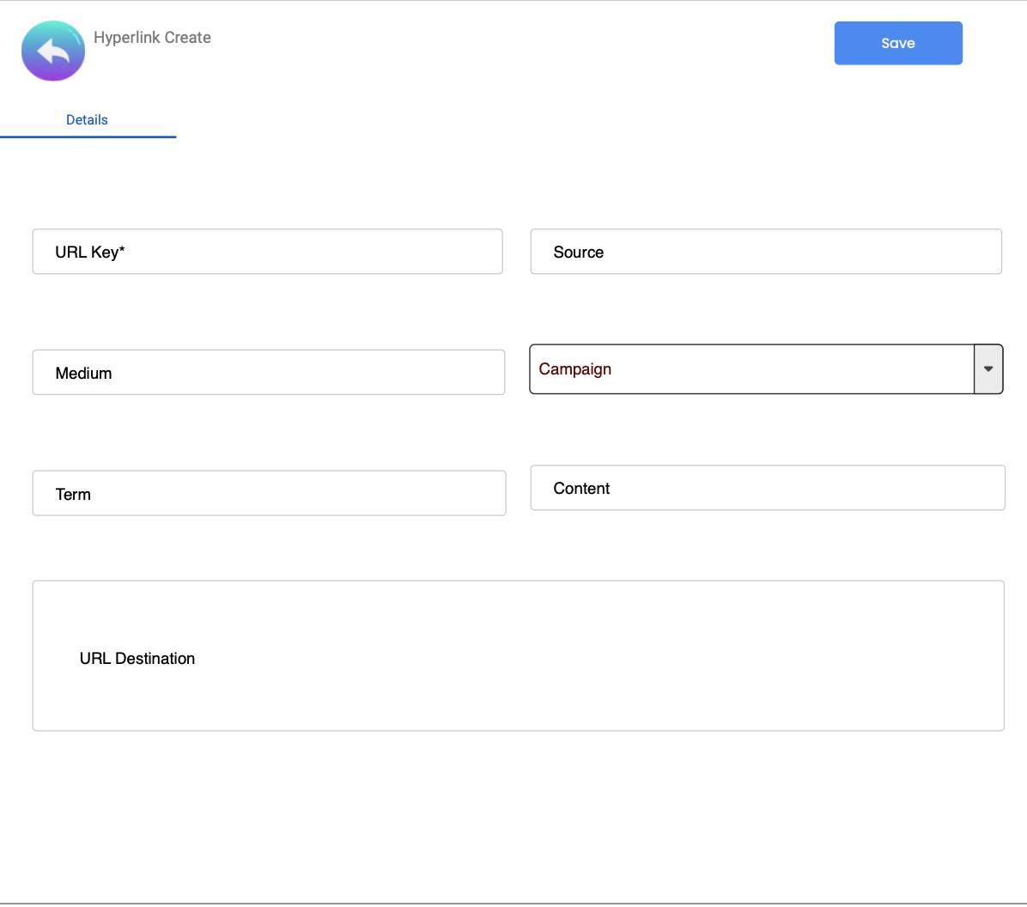
Task: Focus the URL Key required field
Action: [267, 252]
